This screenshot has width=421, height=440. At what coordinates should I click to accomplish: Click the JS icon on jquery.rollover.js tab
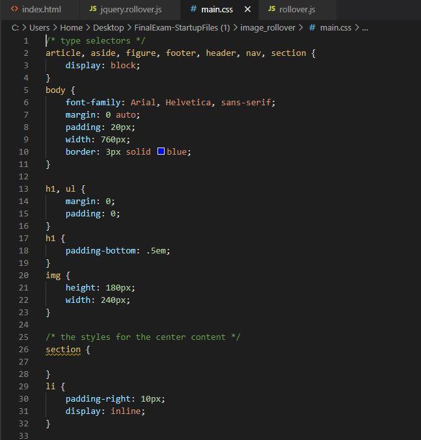93,8
